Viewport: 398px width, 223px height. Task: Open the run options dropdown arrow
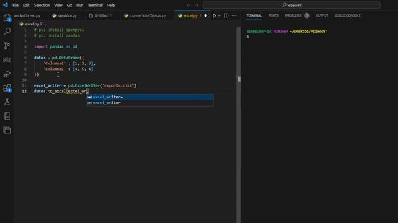(220, 15)
